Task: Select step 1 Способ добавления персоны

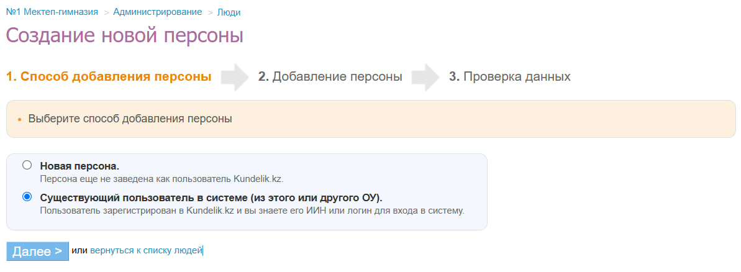Action: coord(109,77)
